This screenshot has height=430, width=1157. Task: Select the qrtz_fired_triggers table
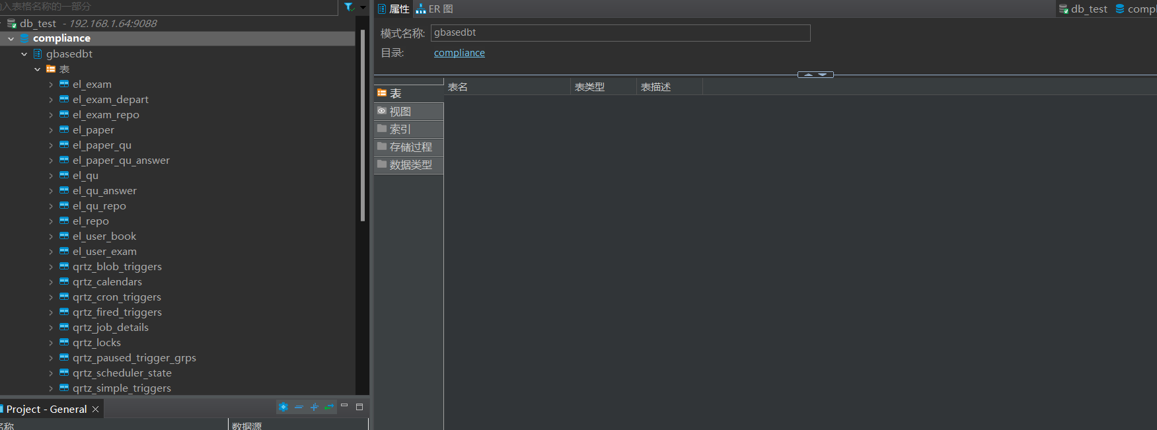pyautogui.click(x=117, y=312)
